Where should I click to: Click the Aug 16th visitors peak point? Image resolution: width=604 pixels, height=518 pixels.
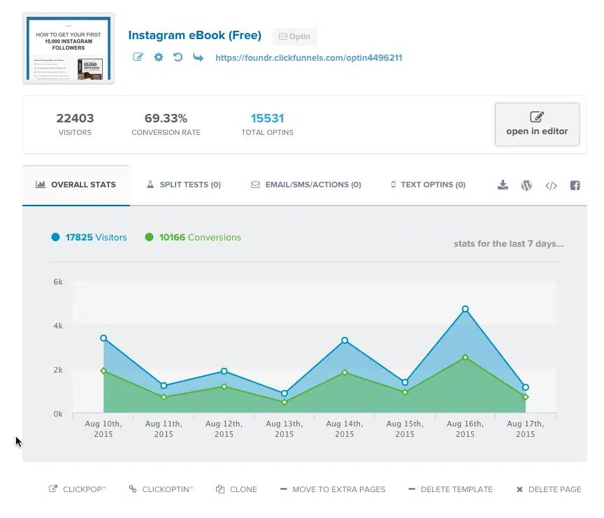(x=466, y=309)
